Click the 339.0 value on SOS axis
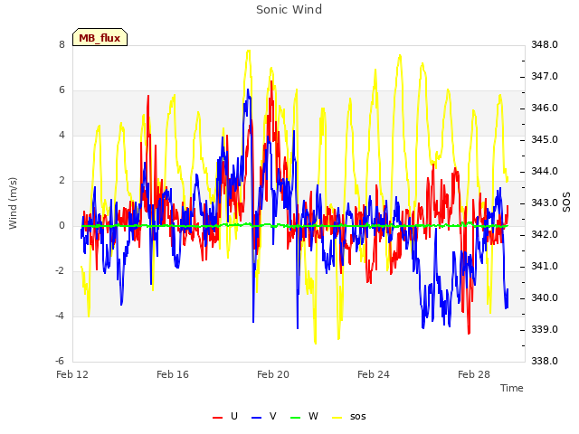579x434 pixels. (545, 329)
